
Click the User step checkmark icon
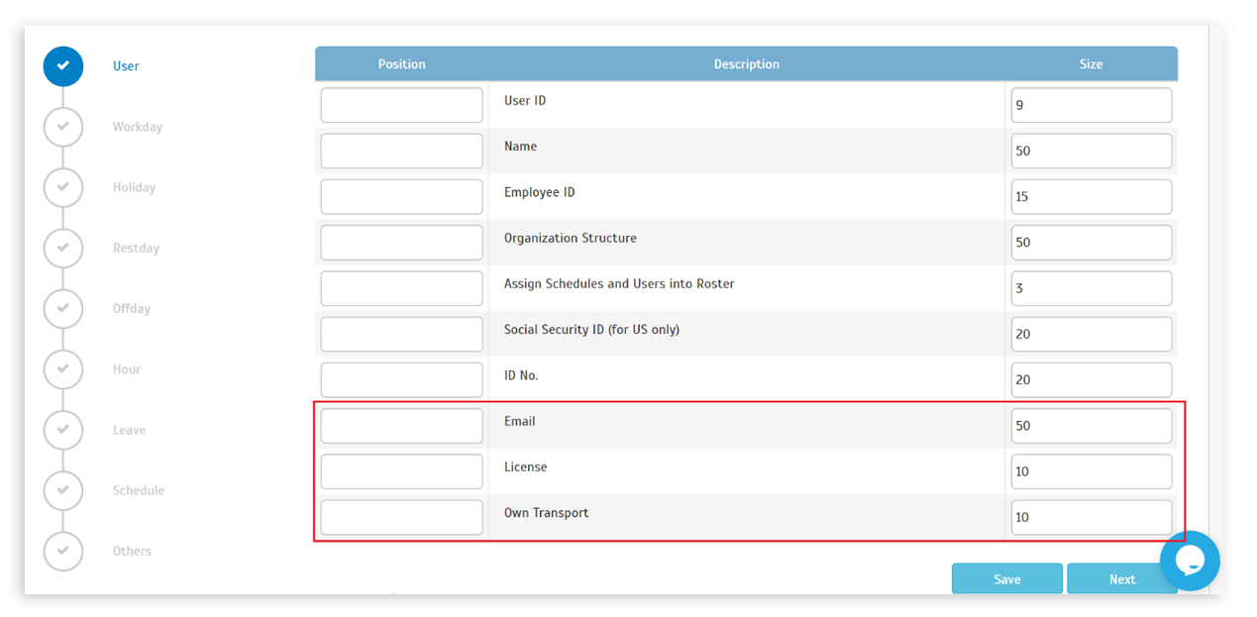pos(63,66)
